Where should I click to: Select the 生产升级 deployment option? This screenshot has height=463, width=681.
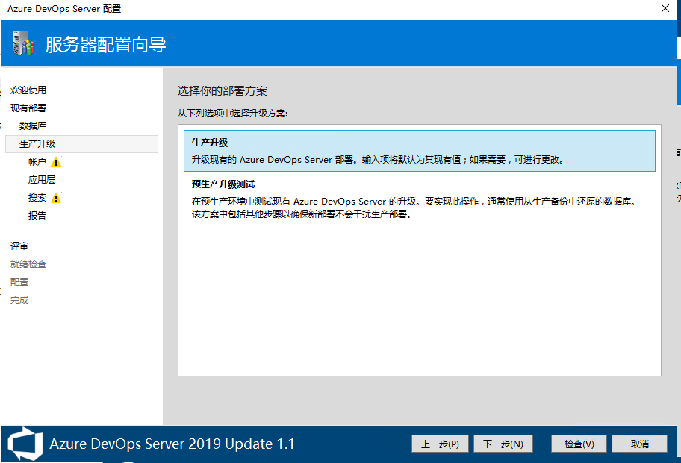click(419, 151)
